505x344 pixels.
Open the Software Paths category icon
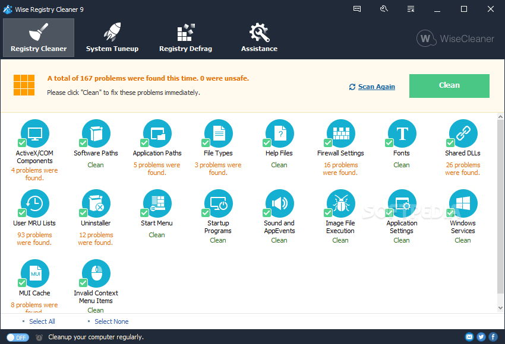coord(96,133)
